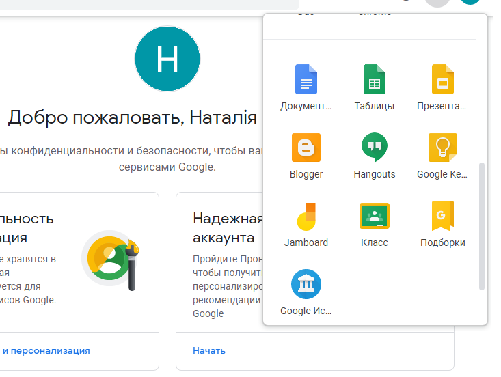Launch the Blogger app icon

point(306,148)
